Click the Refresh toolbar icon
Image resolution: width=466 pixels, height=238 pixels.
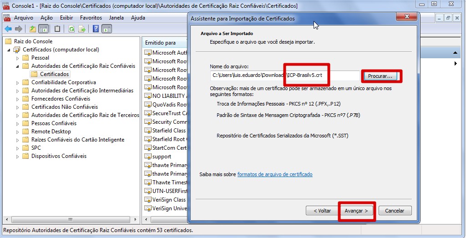coord(71,29)
